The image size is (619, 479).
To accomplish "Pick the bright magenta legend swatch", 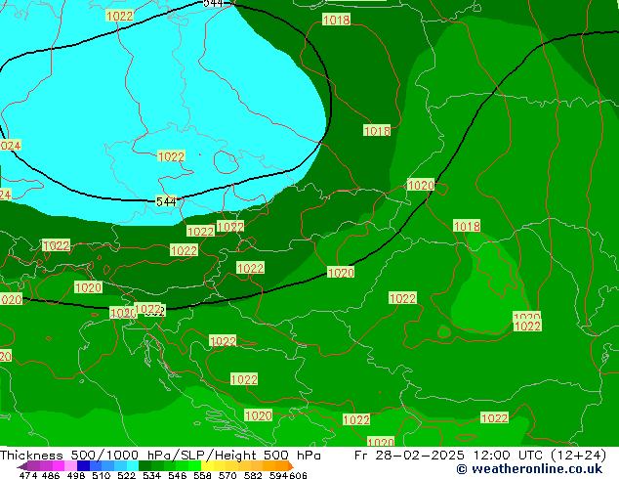I will pos(59,465).
